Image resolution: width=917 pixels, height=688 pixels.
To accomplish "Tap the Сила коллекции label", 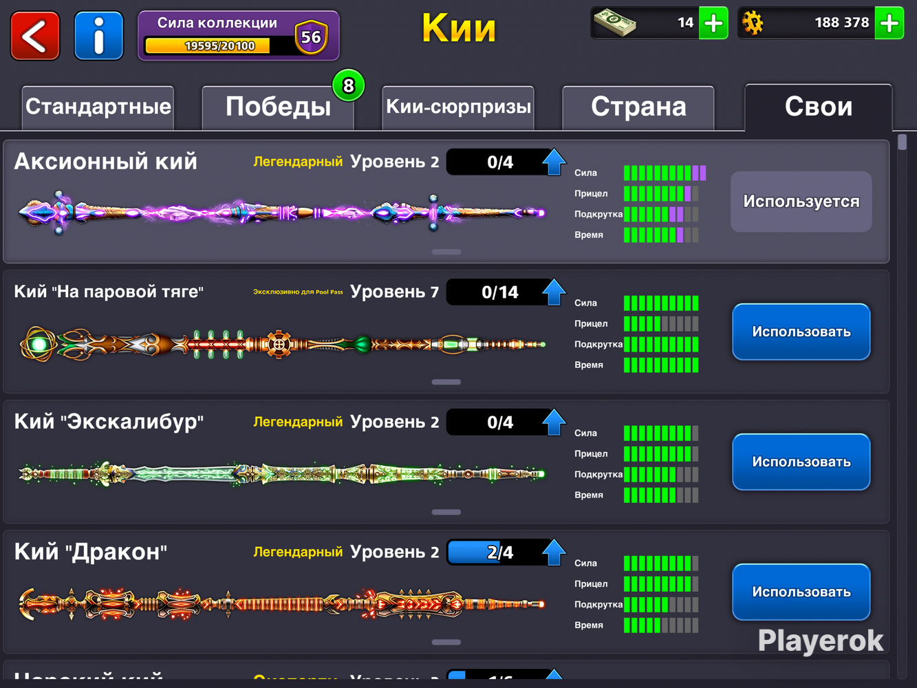I will 217,23.
